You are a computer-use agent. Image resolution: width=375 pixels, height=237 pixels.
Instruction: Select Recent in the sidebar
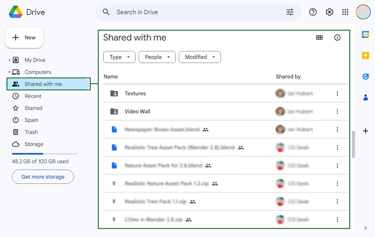(33, 96)
